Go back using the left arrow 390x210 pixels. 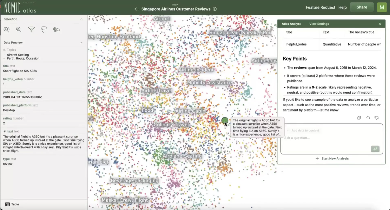[137, 9]
